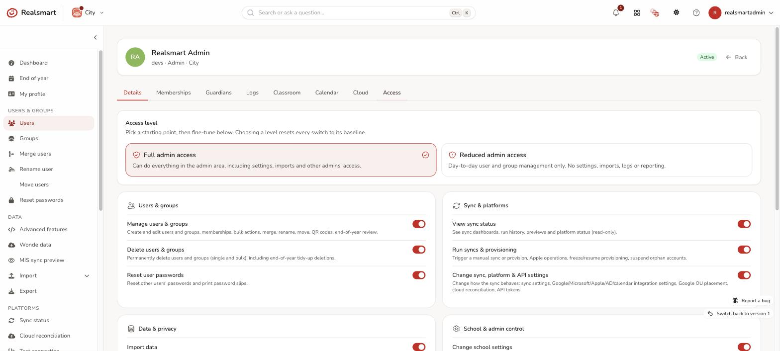
Task: Open the realsmartadmin account dropdown arrow
Action: click(771, 13)
